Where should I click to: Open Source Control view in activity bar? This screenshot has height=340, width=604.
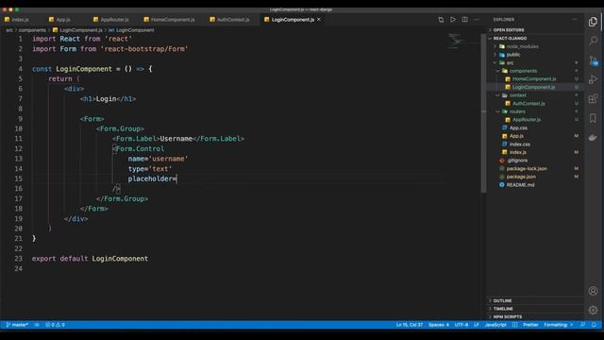tap(593, 60)
